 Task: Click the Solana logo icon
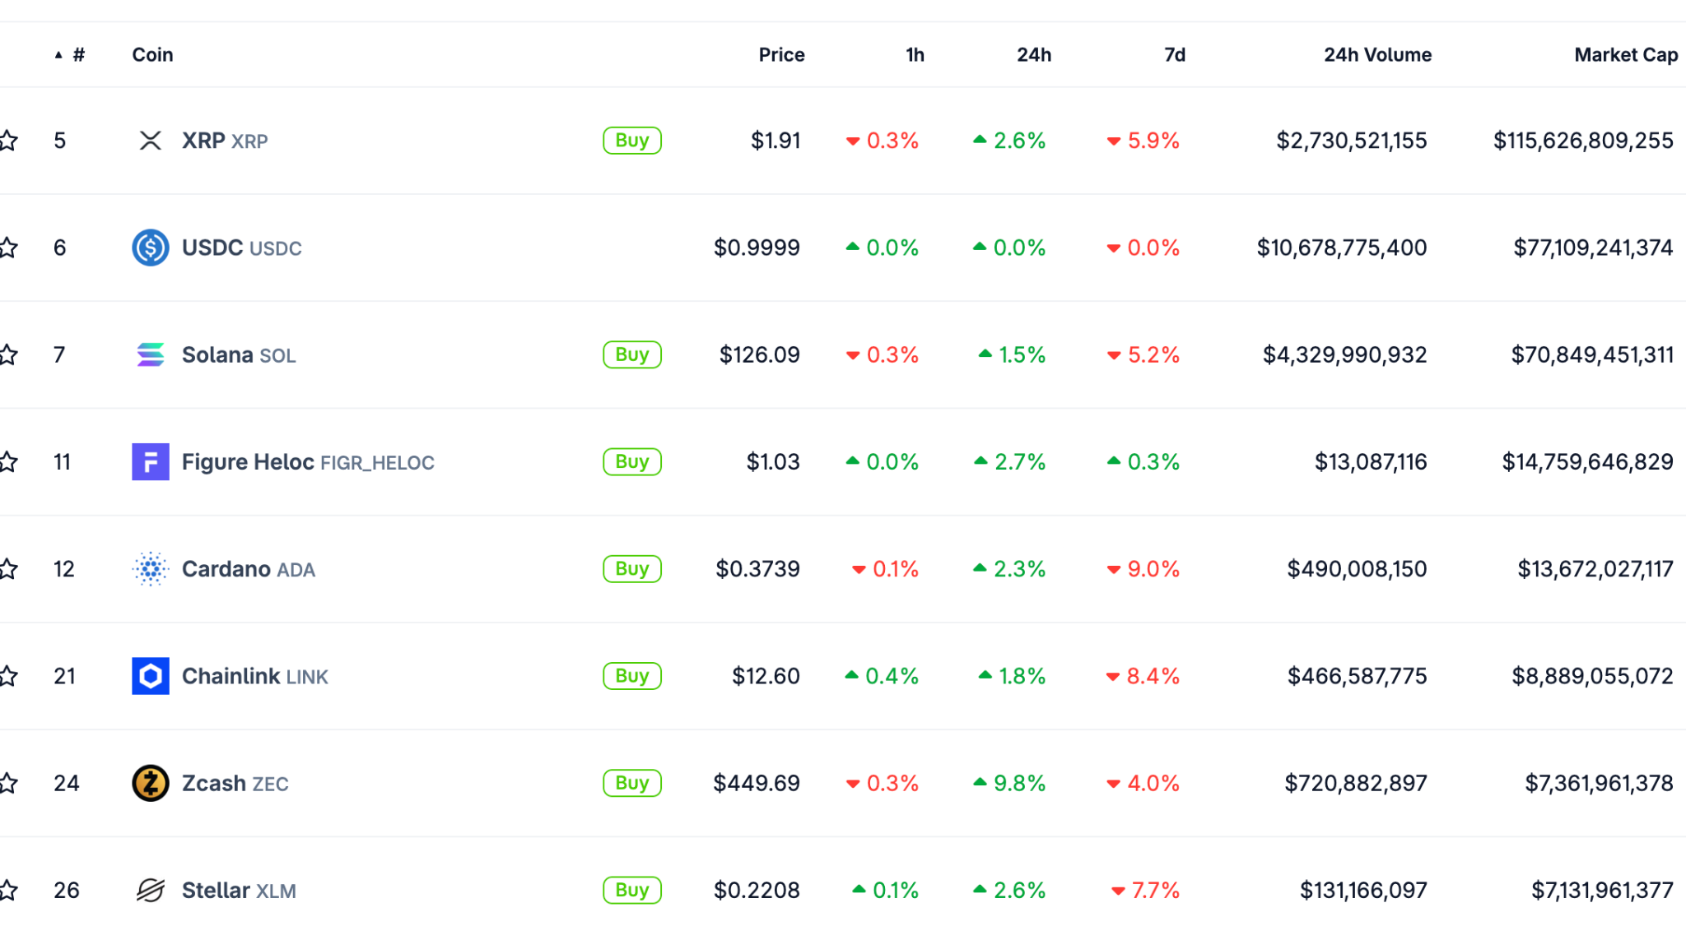click(x=150, y=354)
